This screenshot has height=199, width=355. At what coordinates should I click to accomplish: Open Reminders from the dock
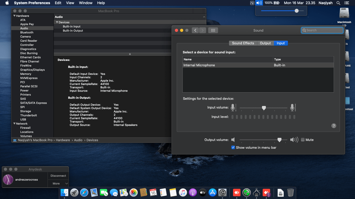[x=163, y=193]
